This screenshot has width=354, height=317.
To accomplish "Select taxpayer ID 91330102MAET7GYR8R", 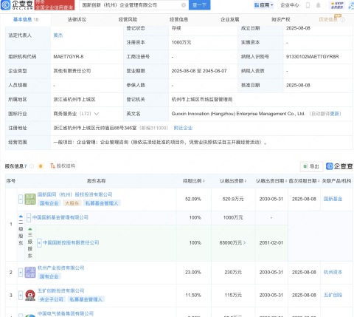I will coord(313,57).
